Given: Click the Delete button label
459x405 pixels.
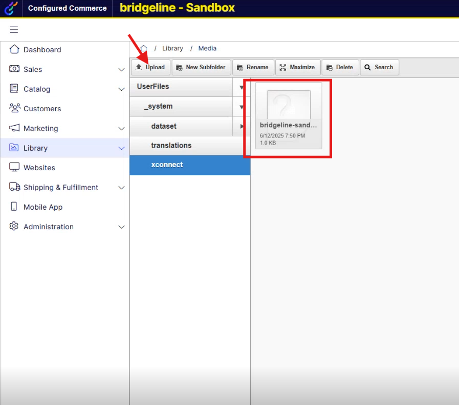Looking at the screenshot, I should point(344,67).
